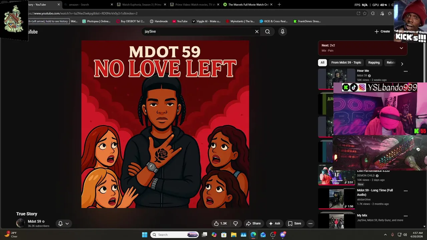Open the FrankDimes Stream bookmark
The height and width of the screenshot is (240, 427).
pyautogui.click(x=307, y=21)
